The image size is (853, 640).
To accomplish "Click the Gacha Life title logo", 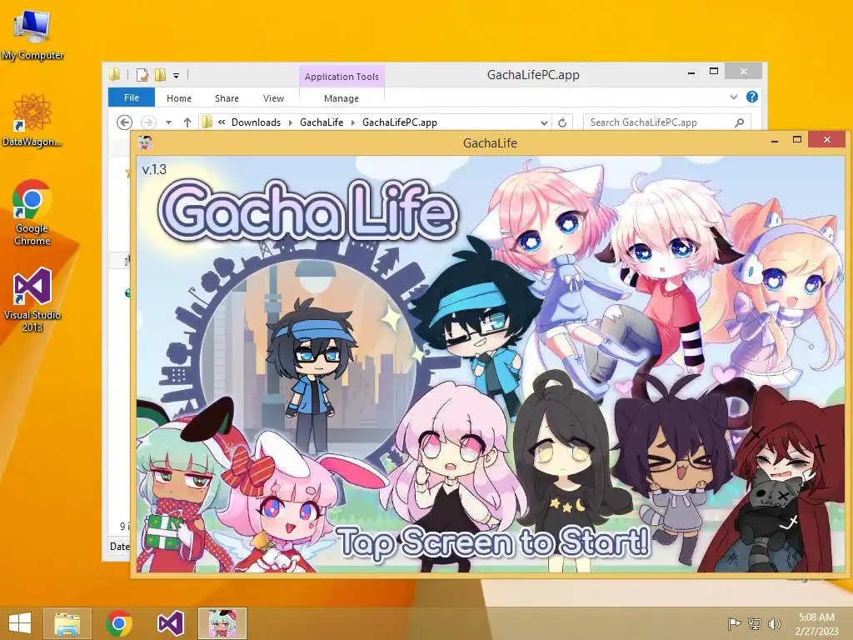I will pos(307,212).
